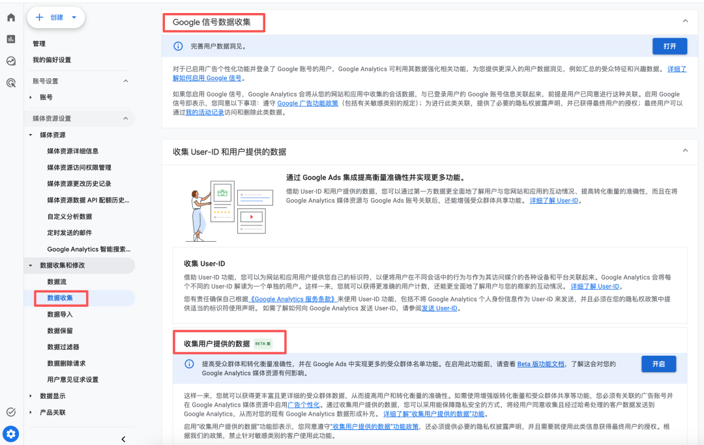This screenshot has height=445, width=704.
Task: Open the Advertising icon in left rail
Action: coord(11,83)
